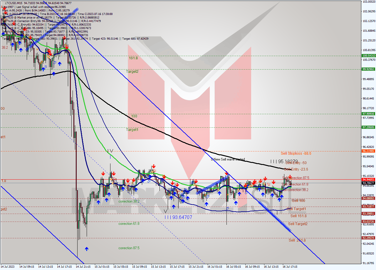Click the 94.94693 red price tag
The width and height of the screenshot is (376, 270).
(x=368, y=179)
